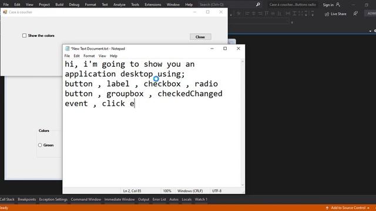Open the Window menu
Viewport: 376px width, 211px height.
tap(173, 5)
